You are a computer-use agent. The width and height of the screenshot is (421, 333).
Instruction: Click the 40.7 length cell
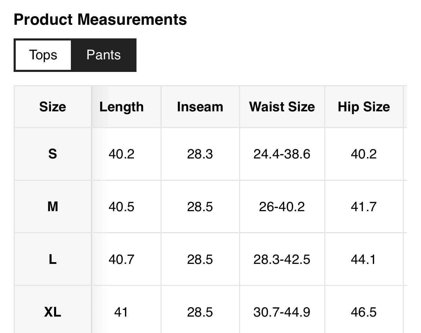121,259
